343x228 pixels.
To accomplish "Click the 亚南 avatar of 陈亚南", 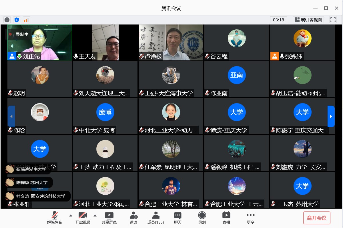I will (237, 75).
